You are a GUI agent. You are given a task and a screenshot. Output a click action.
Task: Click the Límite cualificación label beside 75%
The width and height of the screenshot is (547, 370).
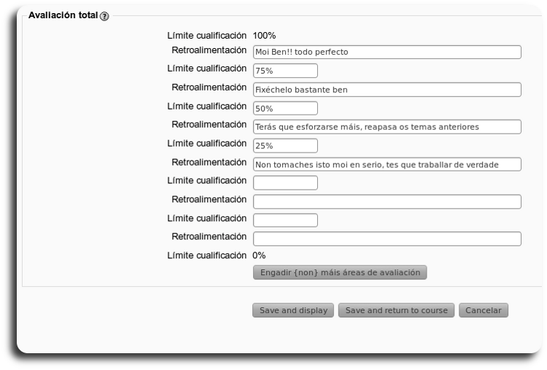tap(206, 69)
